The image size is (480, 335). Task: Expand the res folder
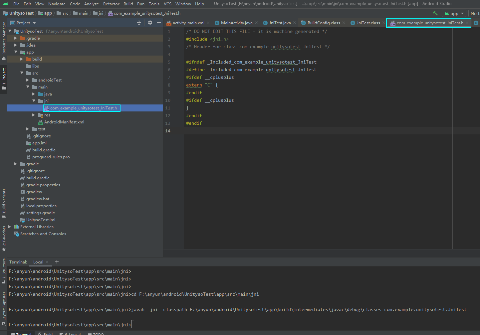pyautogui.click(x=34, y=115)
